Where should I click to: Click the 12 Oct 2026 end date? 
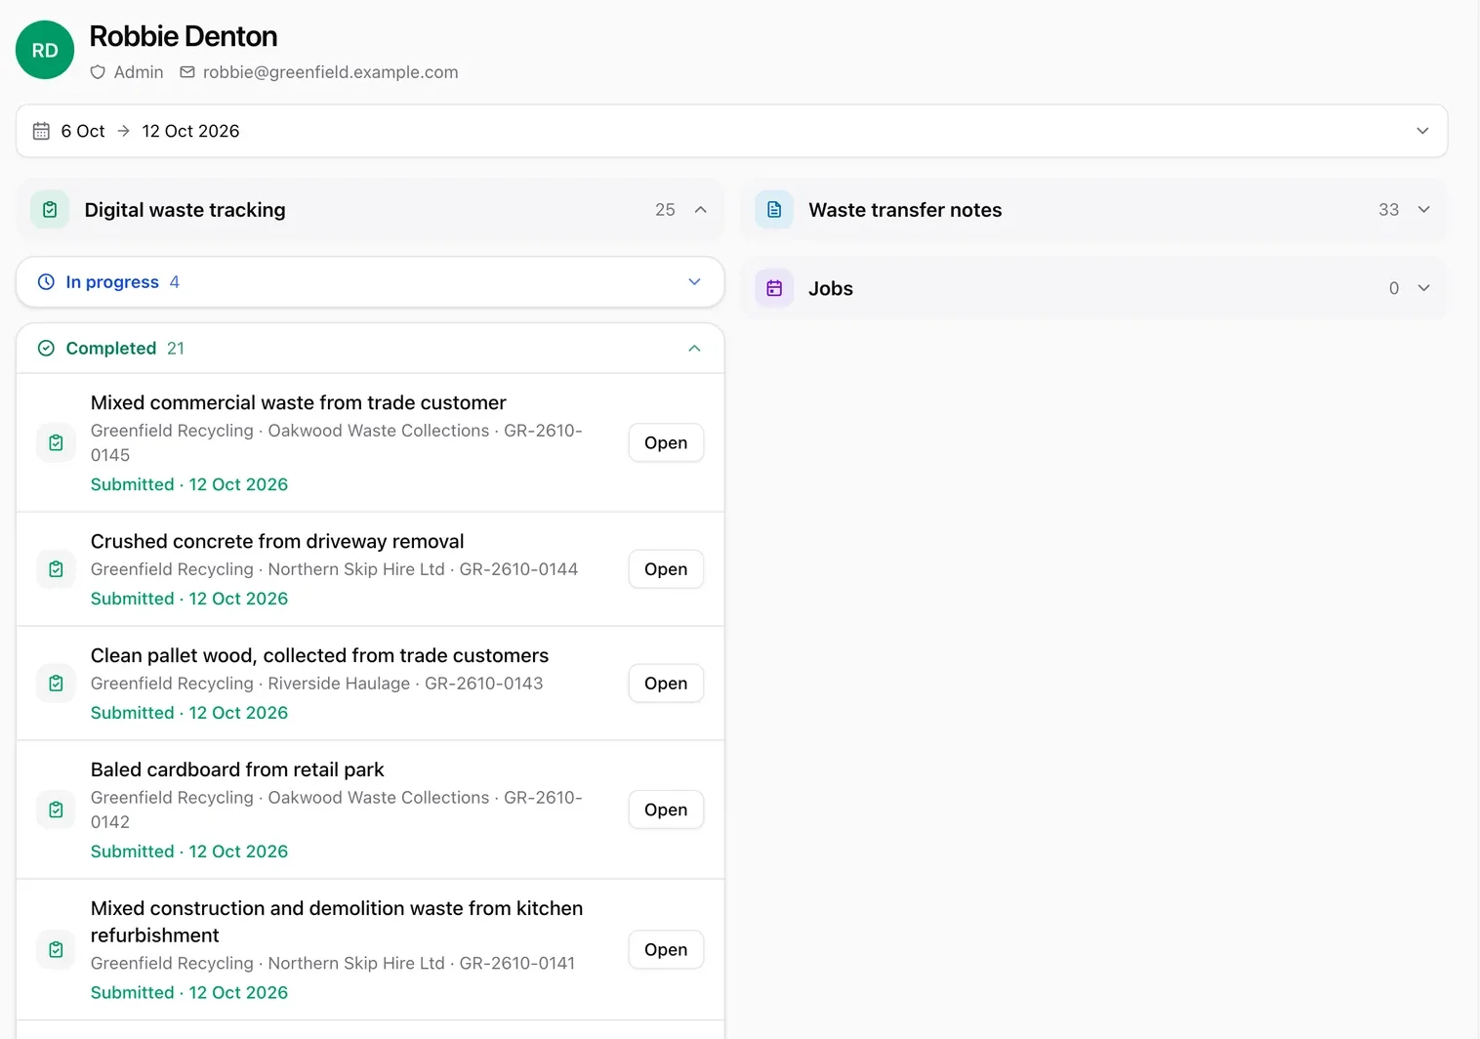coord(190,131)
